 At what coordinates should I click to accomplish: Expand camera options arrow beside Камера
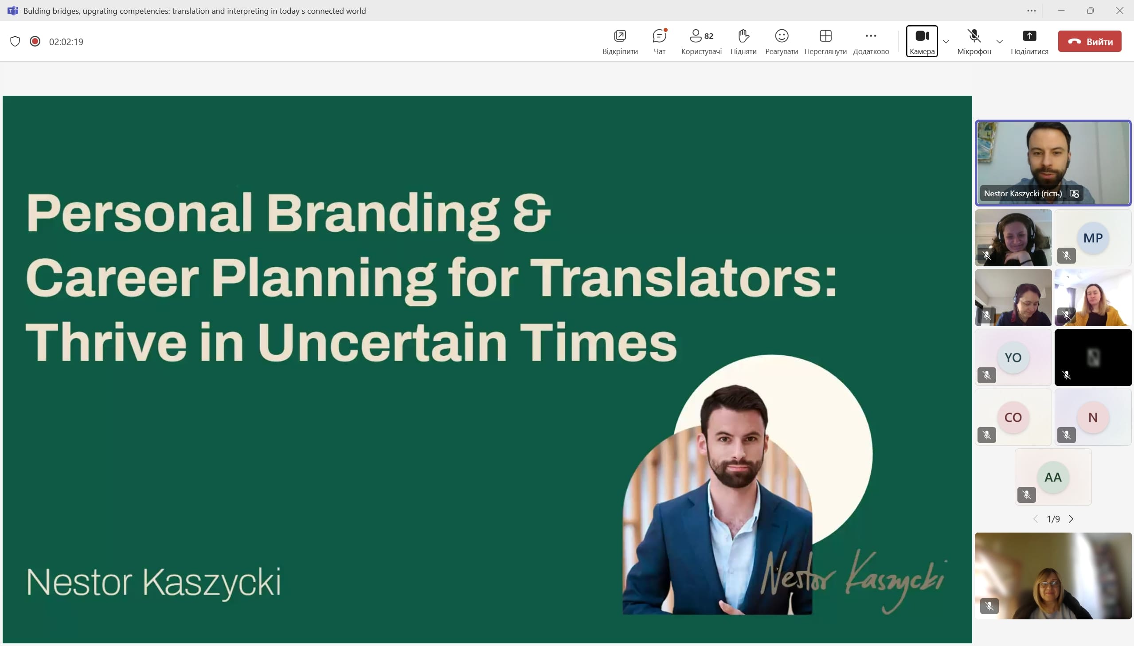click(946, 41)
